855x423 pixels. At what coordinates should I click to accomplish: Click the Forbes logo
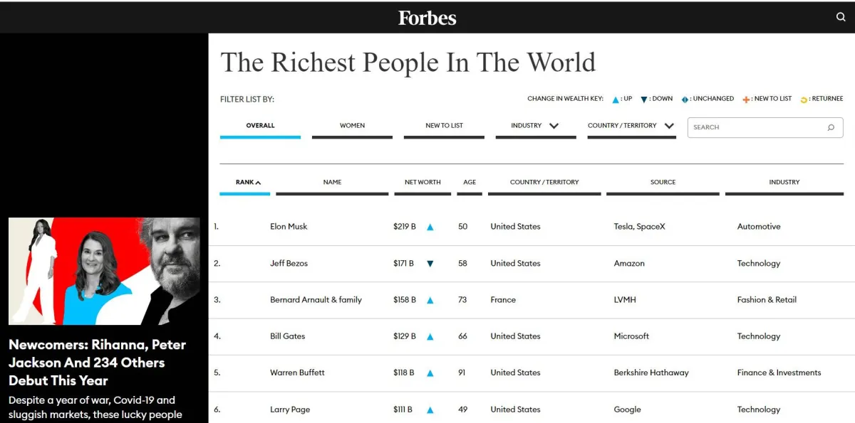(427, 18)
